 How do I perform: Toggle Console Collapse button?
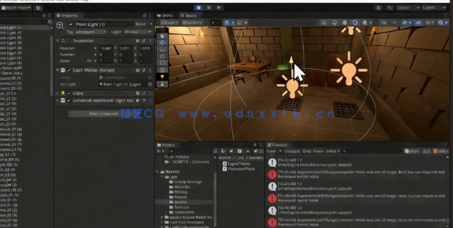coord(292,151)
